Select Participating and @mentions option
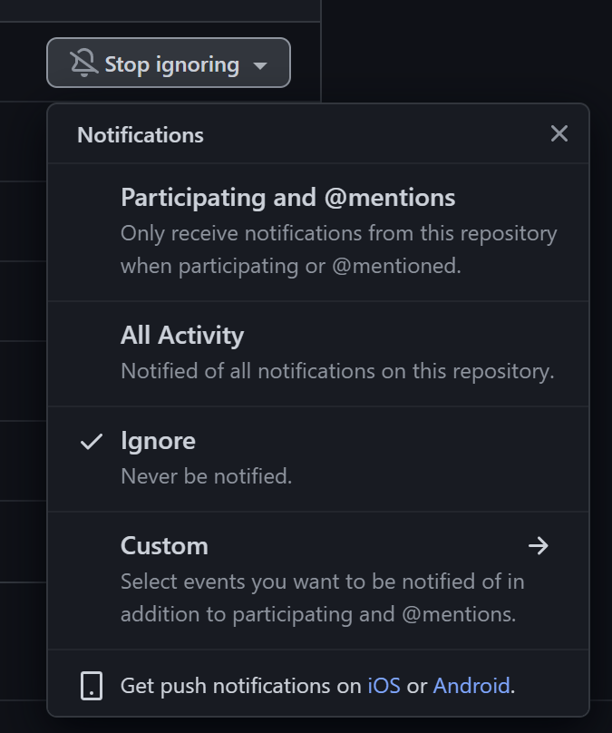This screenshot has width=612, height=733. (318, 232)
